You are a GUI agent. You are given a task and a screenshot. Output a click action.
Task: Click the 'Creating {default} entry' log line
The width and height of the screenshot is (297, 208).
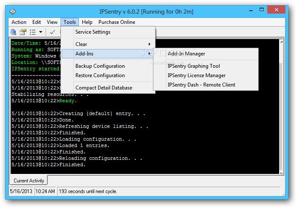(78, 114)
